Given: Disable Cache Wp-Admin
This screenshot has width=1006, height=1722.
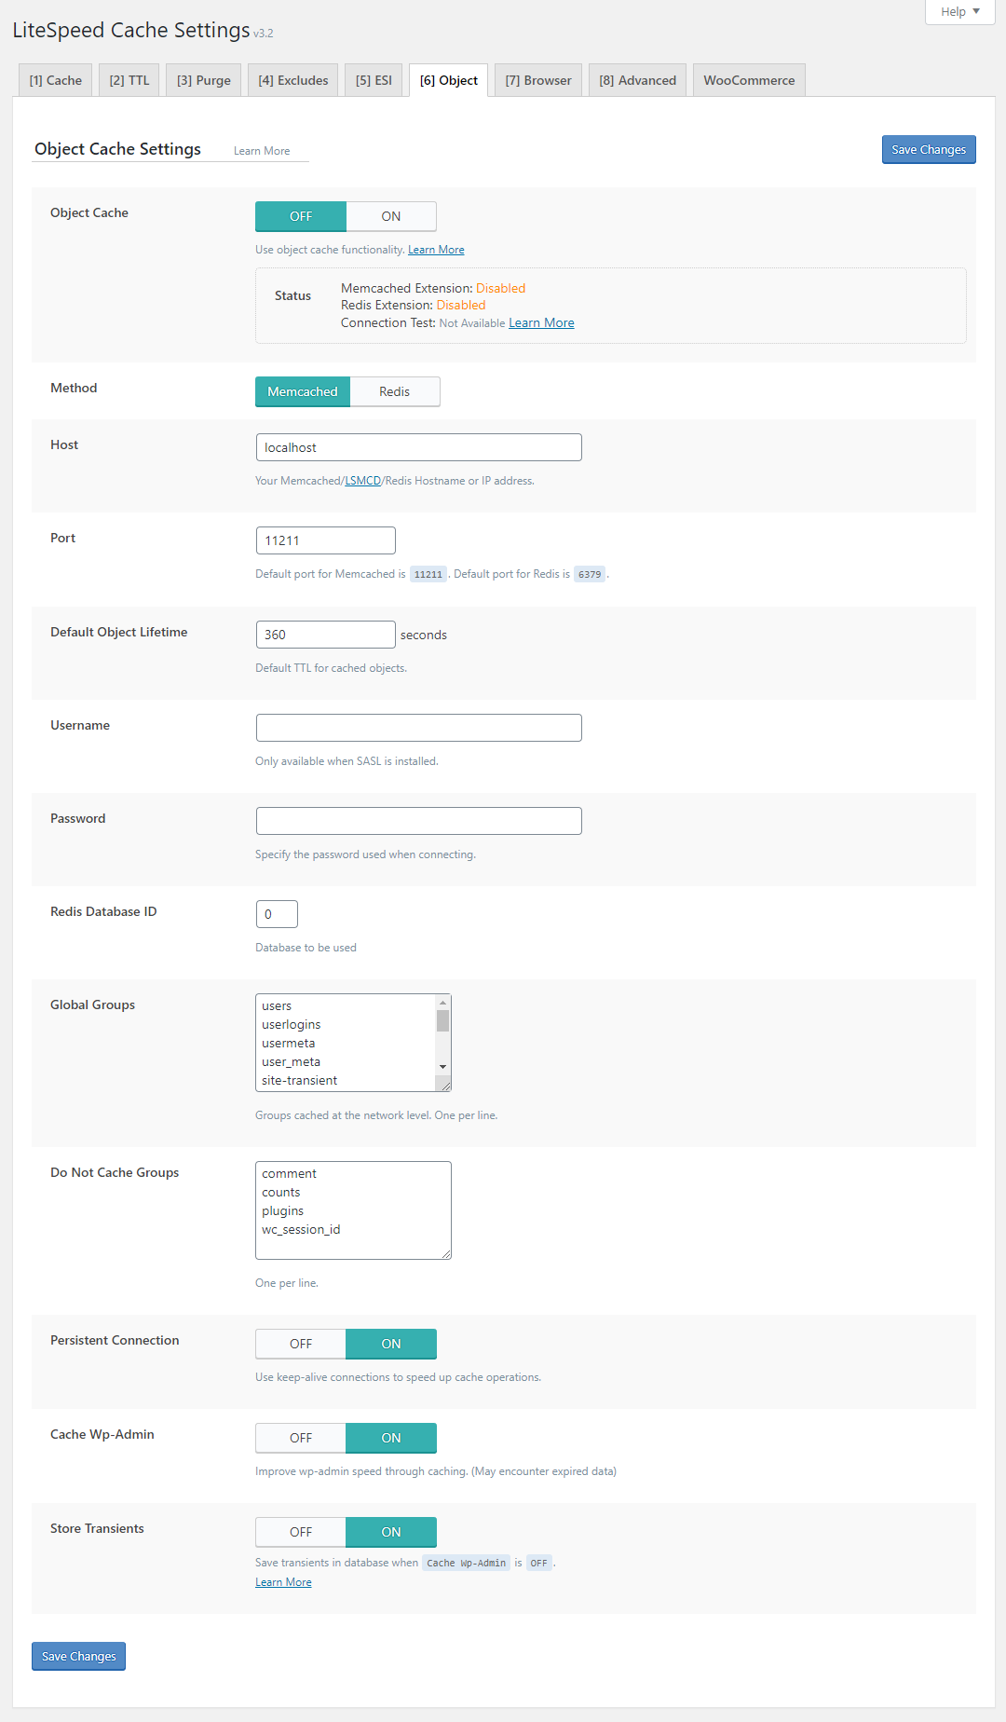Looking at the screenshot, I should pyautogui.click(x=300, y=1438).
